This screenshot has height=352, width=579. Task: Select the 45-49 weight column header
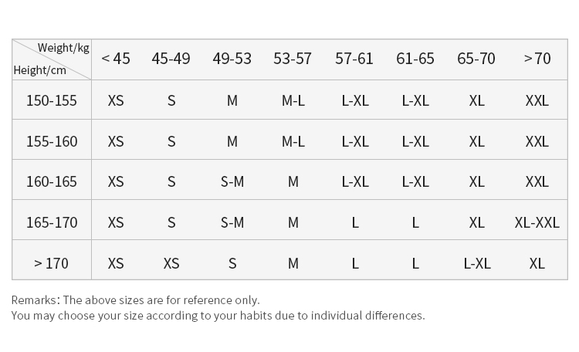(x=171, y=59)
